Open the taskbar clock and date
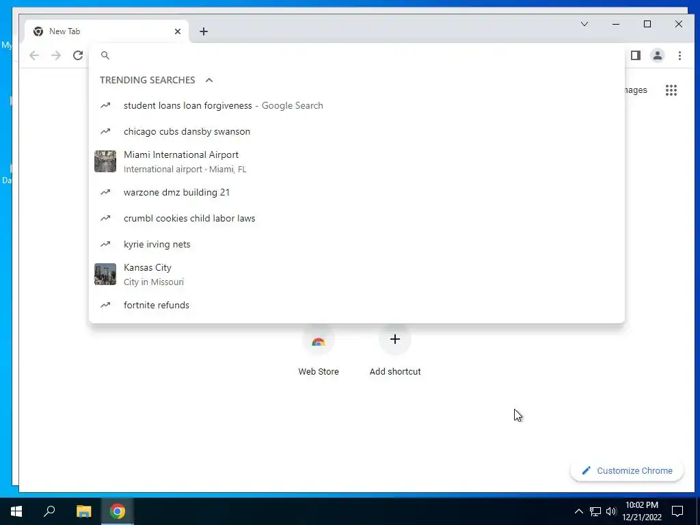 tap(642, 511)
